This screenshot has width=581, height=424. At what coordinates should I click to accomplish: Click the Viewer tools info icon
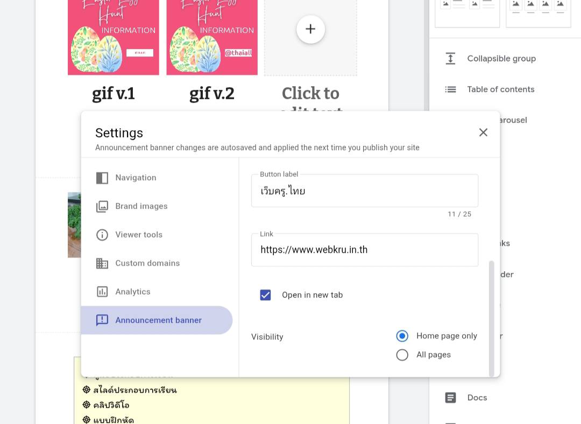tap(102, 235)
